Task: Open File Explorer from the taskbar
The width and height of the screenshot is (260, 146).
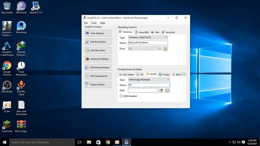Action: pyautogui.click(x=89, y=142)
